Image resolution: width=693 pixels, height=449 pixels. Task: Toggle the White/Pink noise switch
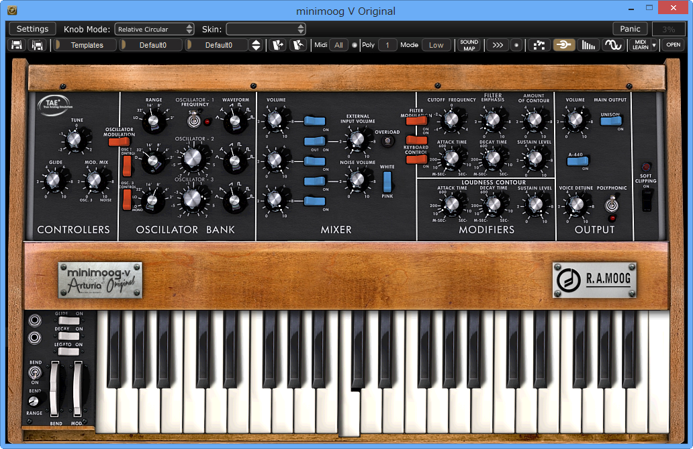pos(387,181)
